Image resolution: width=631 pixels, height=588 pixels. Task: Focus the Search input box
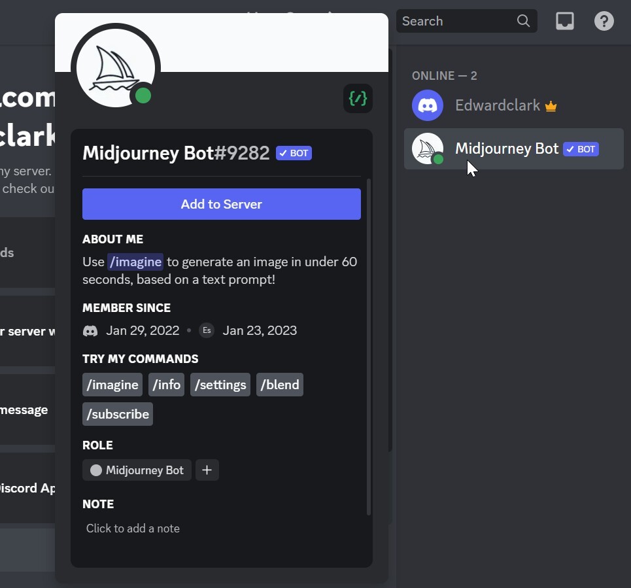tap(454, 21)
